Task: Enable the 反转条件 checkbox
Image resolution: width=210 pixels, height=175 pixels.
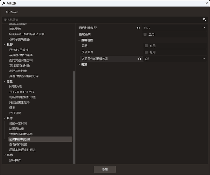Action: pyautogui.click(x=146, y=52)
